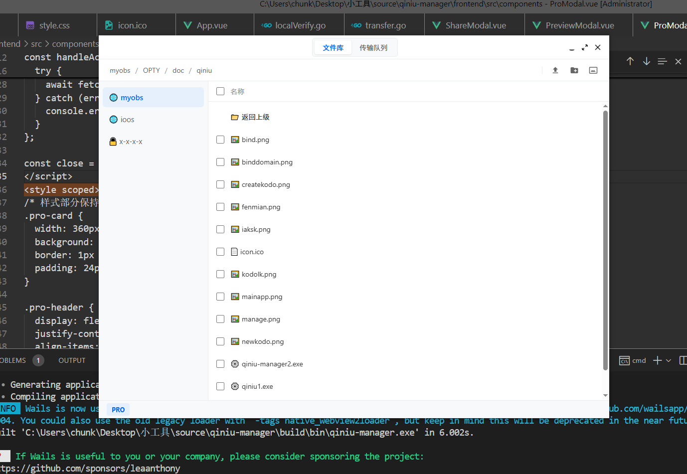This screenshot has width=687, height=474.
Task: Click the qiniu breadcrumb segment
Action: pos(204,70)
